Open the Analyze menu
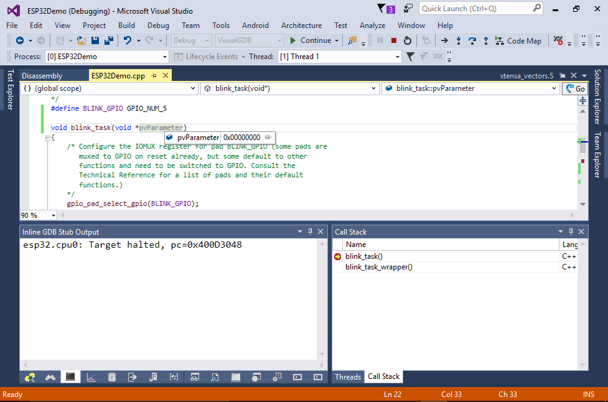Screen dimensions: 608x402 click(372, 25)
